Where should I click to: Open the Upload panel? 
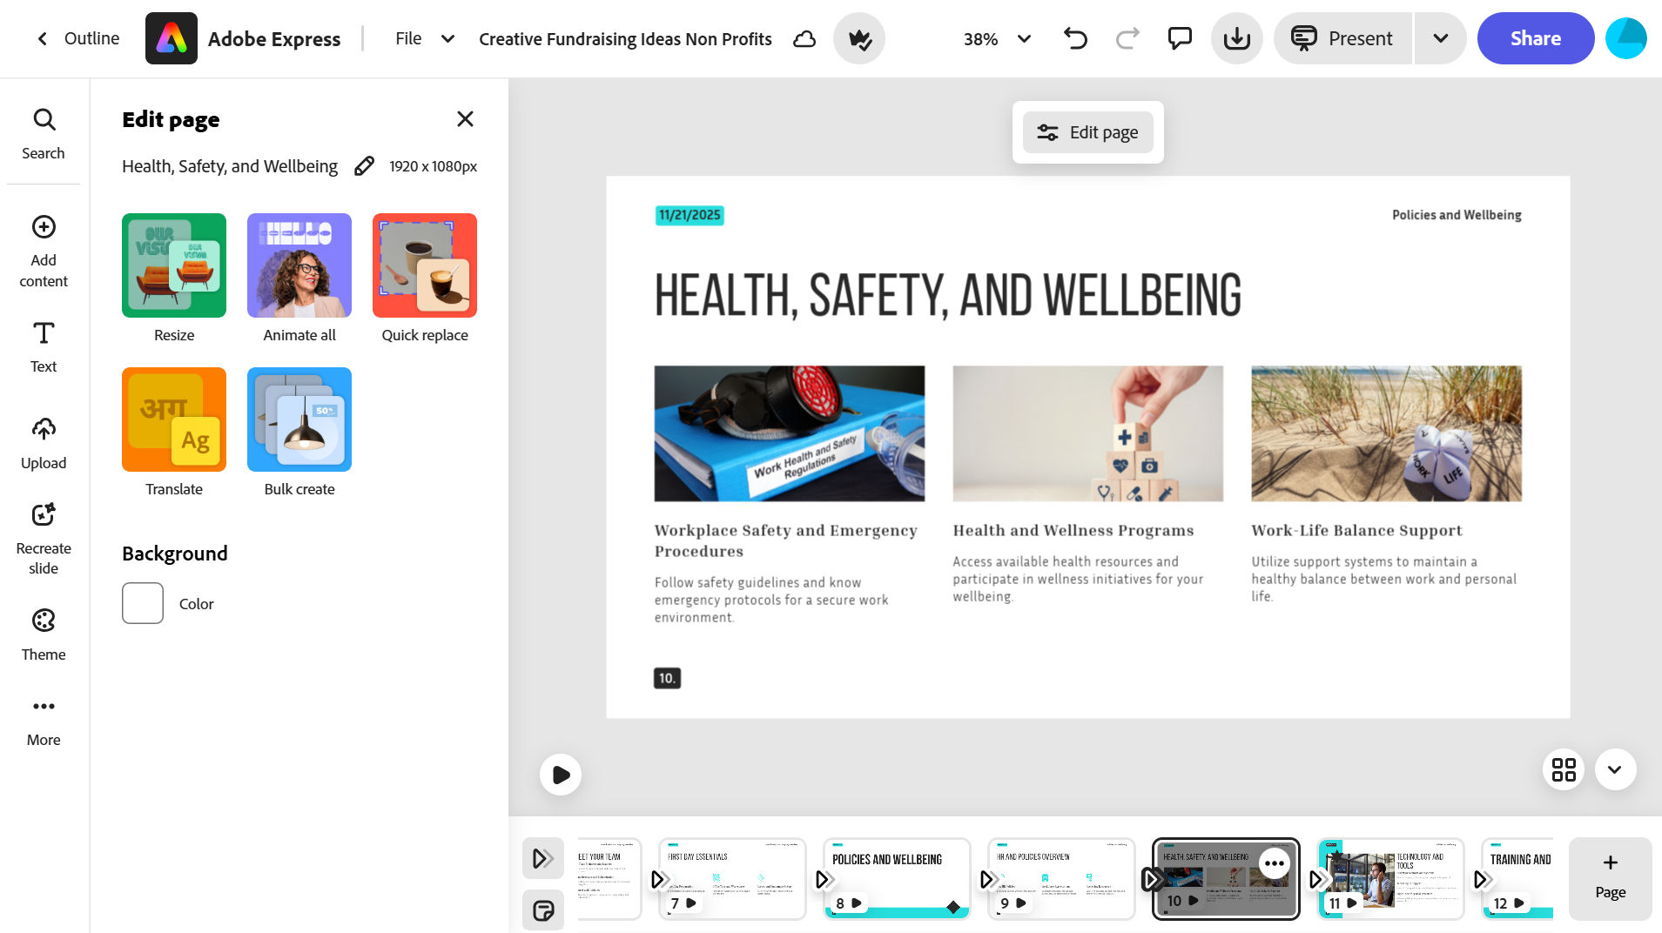[x=43, y=442]
